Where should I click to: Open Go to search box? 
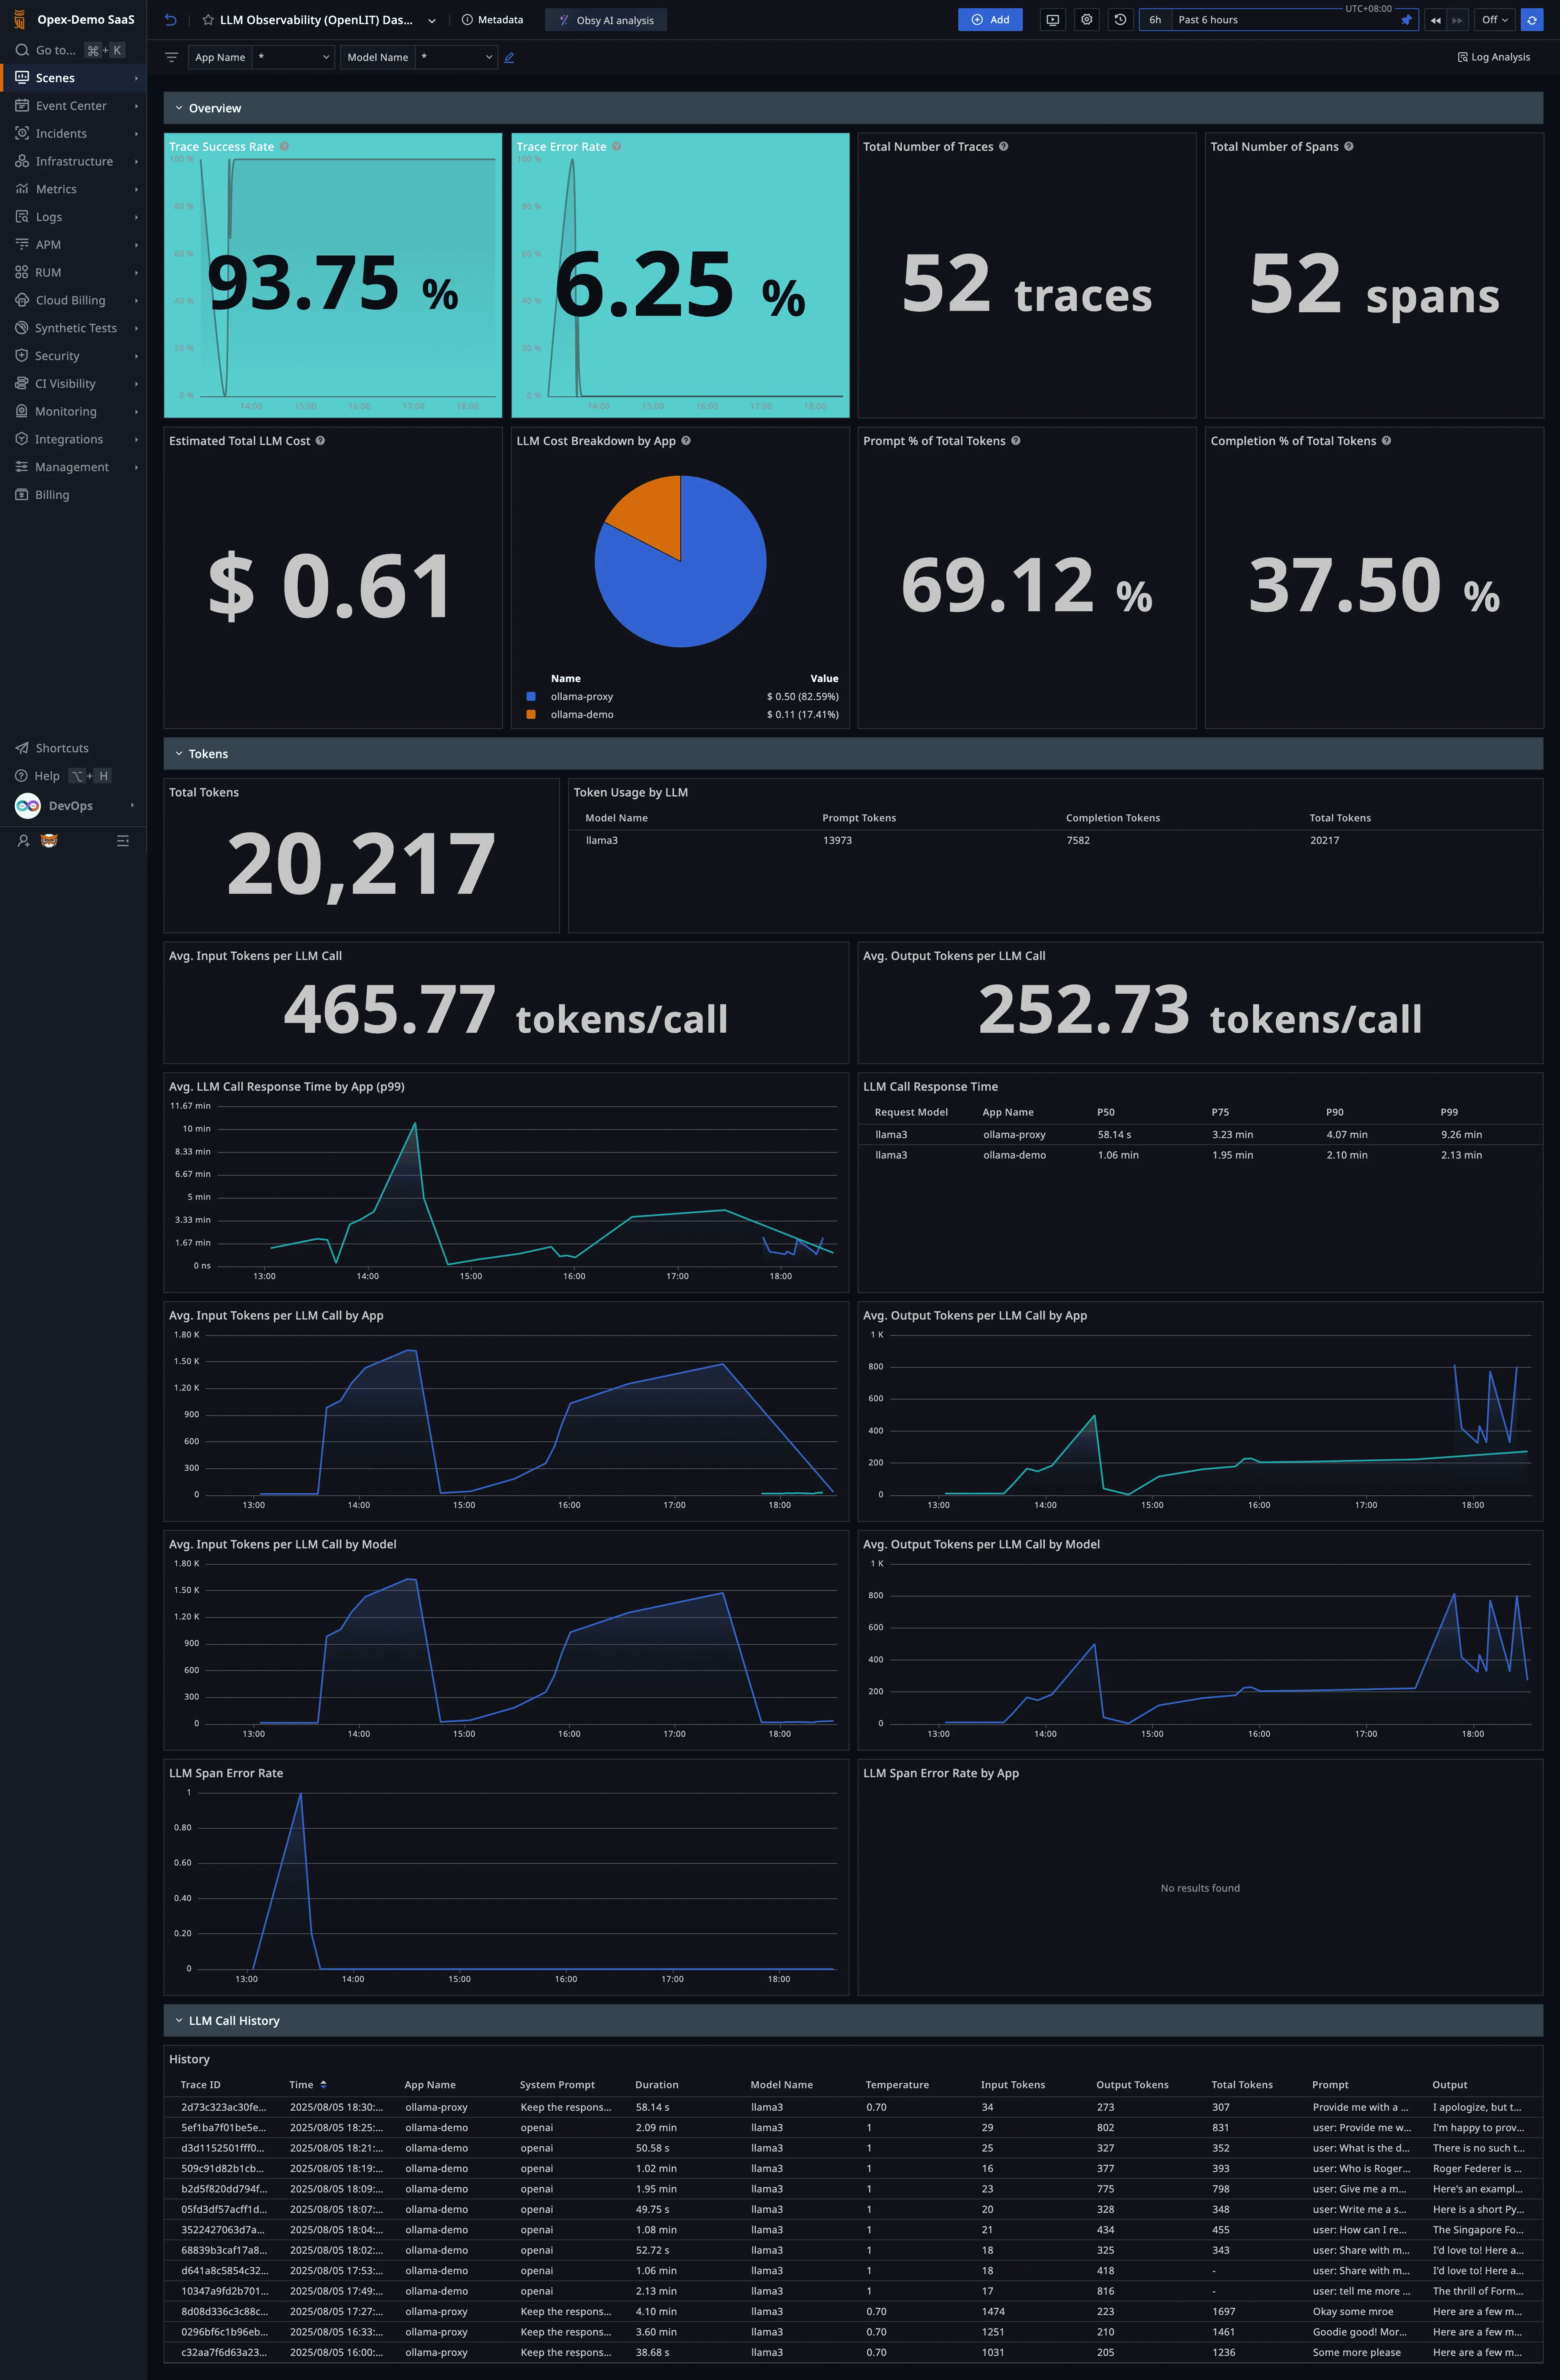click(x=70, y=50)
